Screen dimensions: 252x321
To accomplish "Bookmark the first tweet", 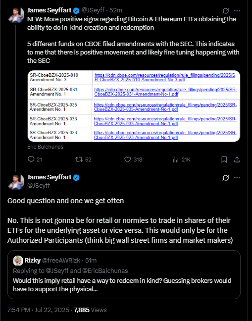I will tap(224, 160).
